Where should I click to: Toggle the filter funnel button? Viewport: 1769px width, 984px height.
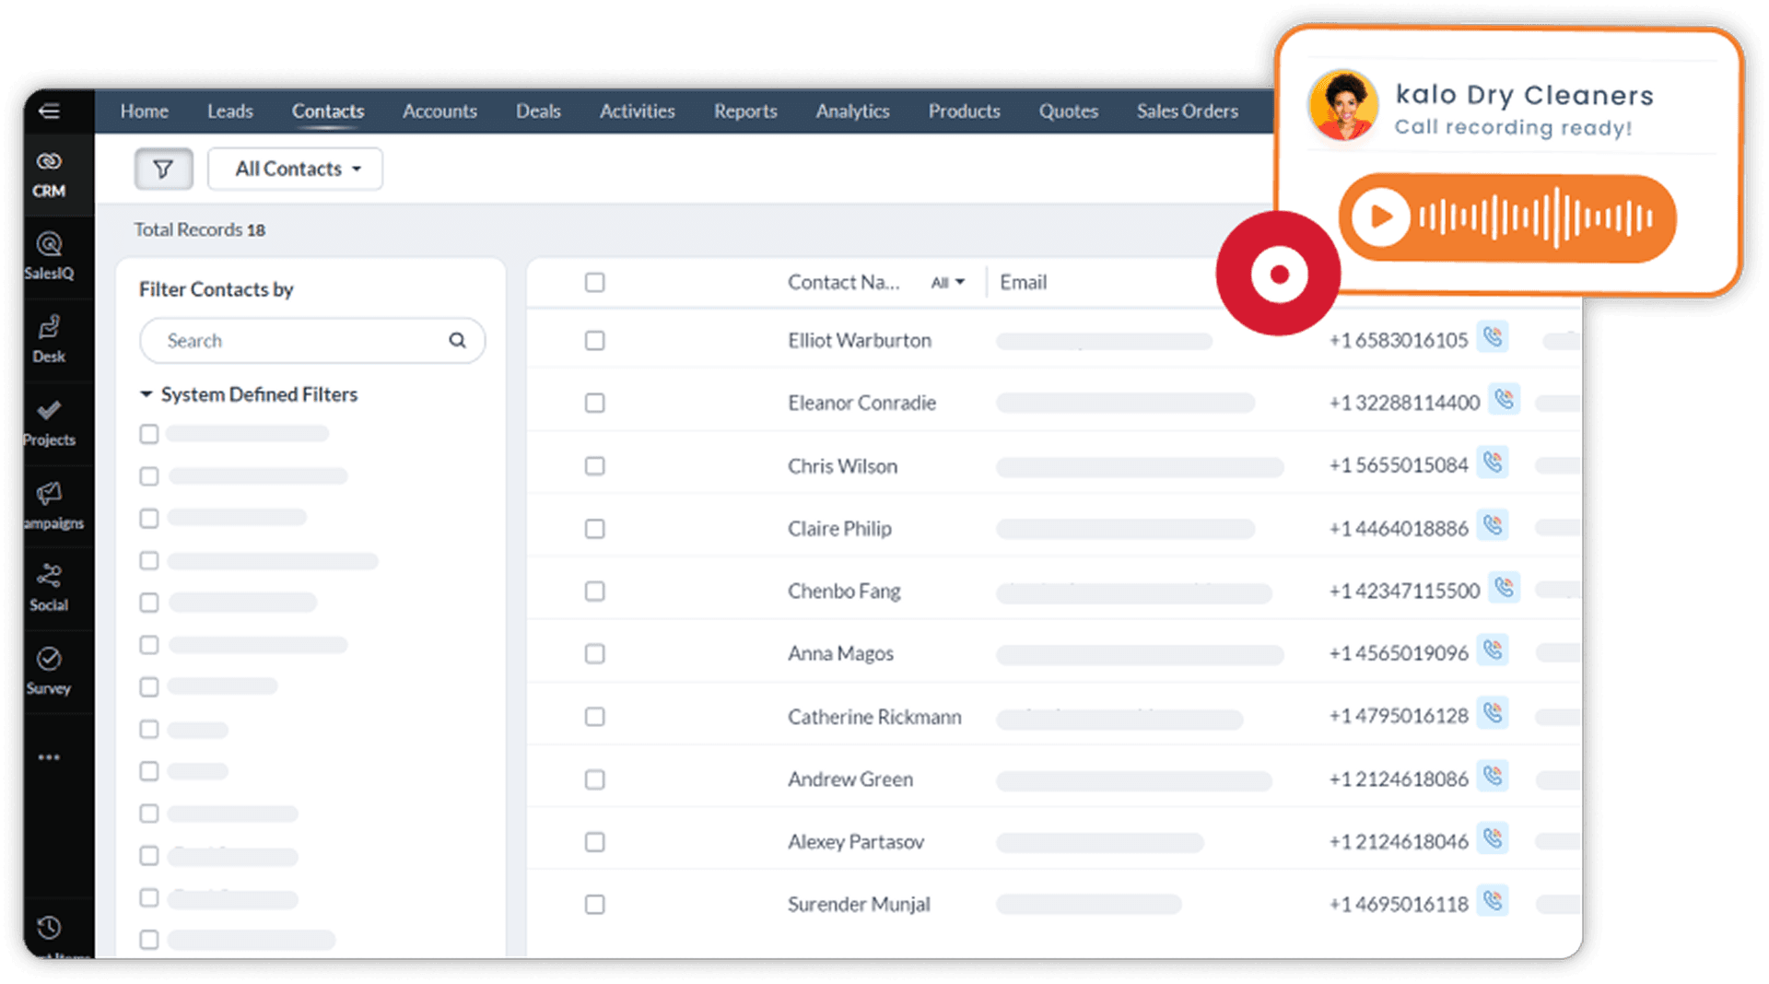pos(163,169)
